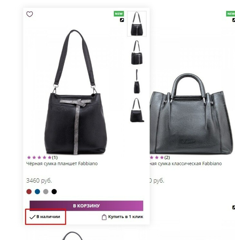Choose the blue color option
235x240 pixels.
(37, 192)
